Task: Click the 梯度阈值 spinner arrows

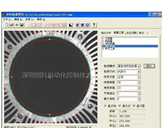Action: 139,82
